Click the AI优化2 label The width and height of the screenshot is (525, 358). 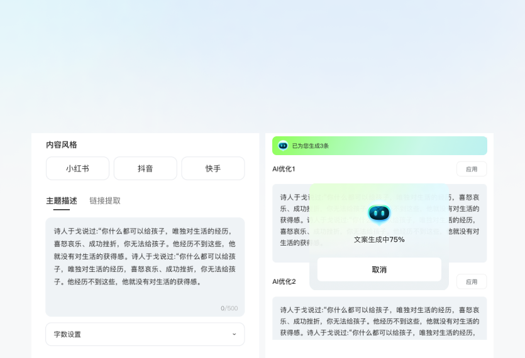pyautogui.click(x=284, y=282)
